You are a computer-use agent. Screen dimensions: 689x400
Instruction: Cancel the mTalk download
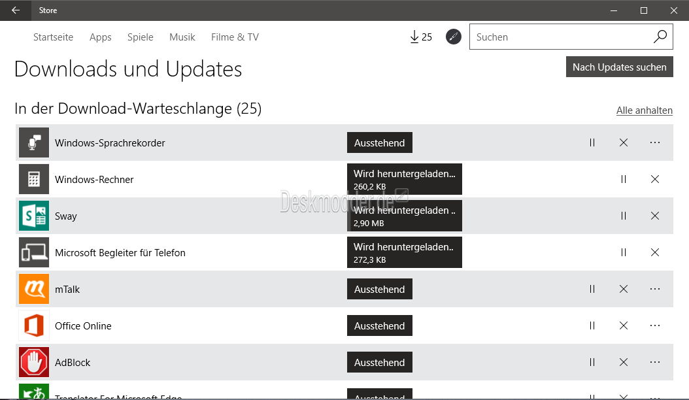tap(623, 289)
